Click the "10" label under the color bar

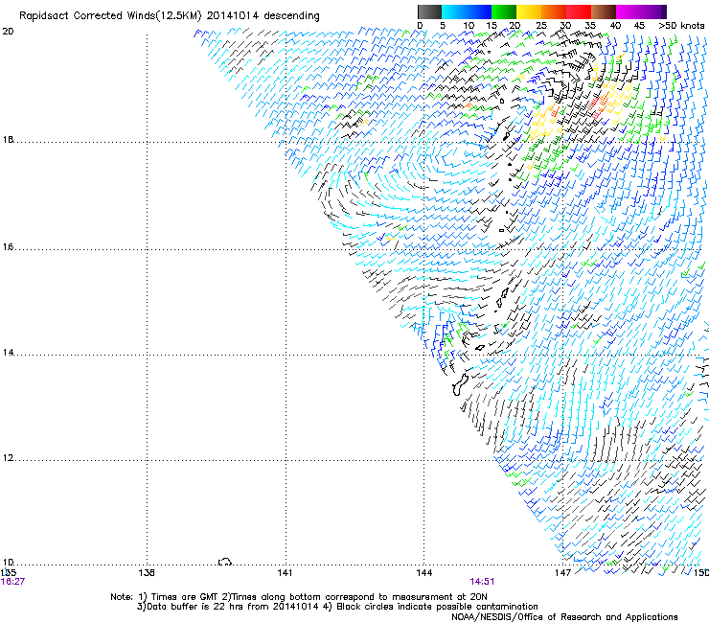[x=469, y=25]
